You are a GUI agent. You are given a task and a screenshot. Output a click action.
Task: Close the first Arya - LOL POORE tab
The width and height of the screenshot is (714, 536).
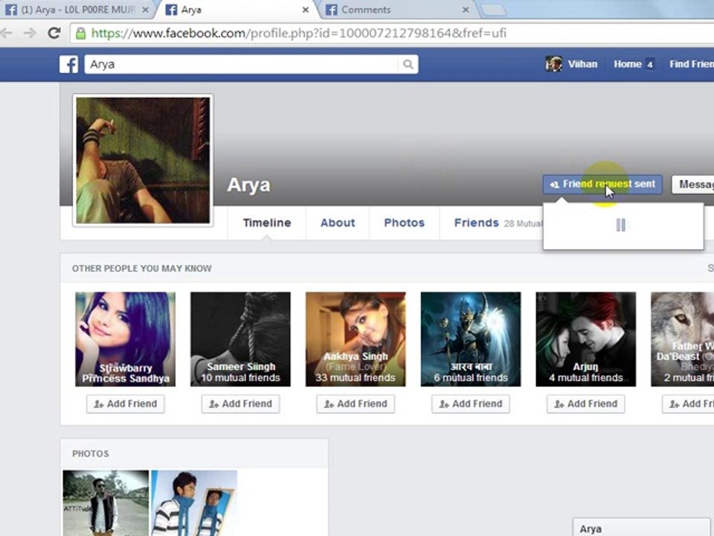click(x=145, y=10)
